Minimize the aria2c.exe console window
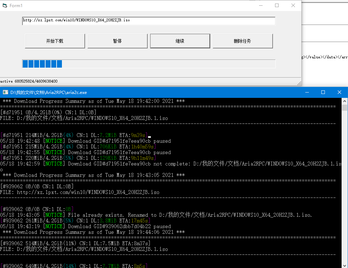Screen dimensions: 348x268 307,93
